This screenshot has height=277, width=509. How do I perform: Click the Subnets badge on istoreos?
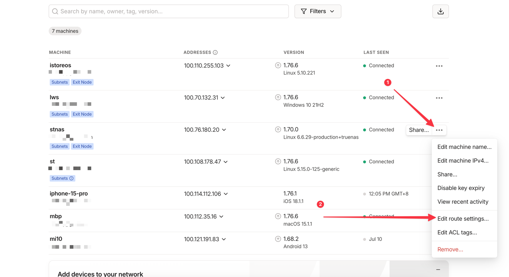59,82
